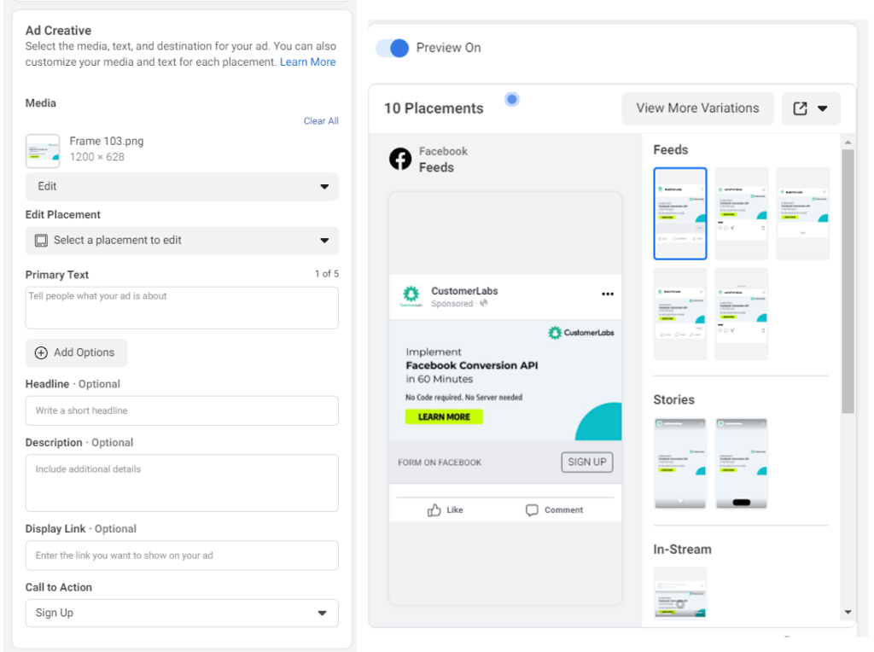Click the Like thumbs-up icon
The image size is (874, 652).
[x=434, y=509]
